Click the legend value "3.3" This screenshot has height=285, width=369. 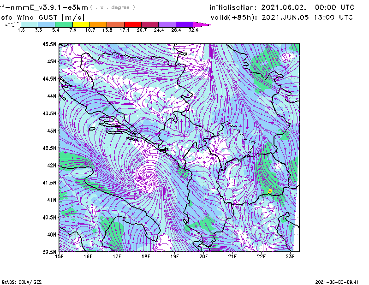pos(38,30)
